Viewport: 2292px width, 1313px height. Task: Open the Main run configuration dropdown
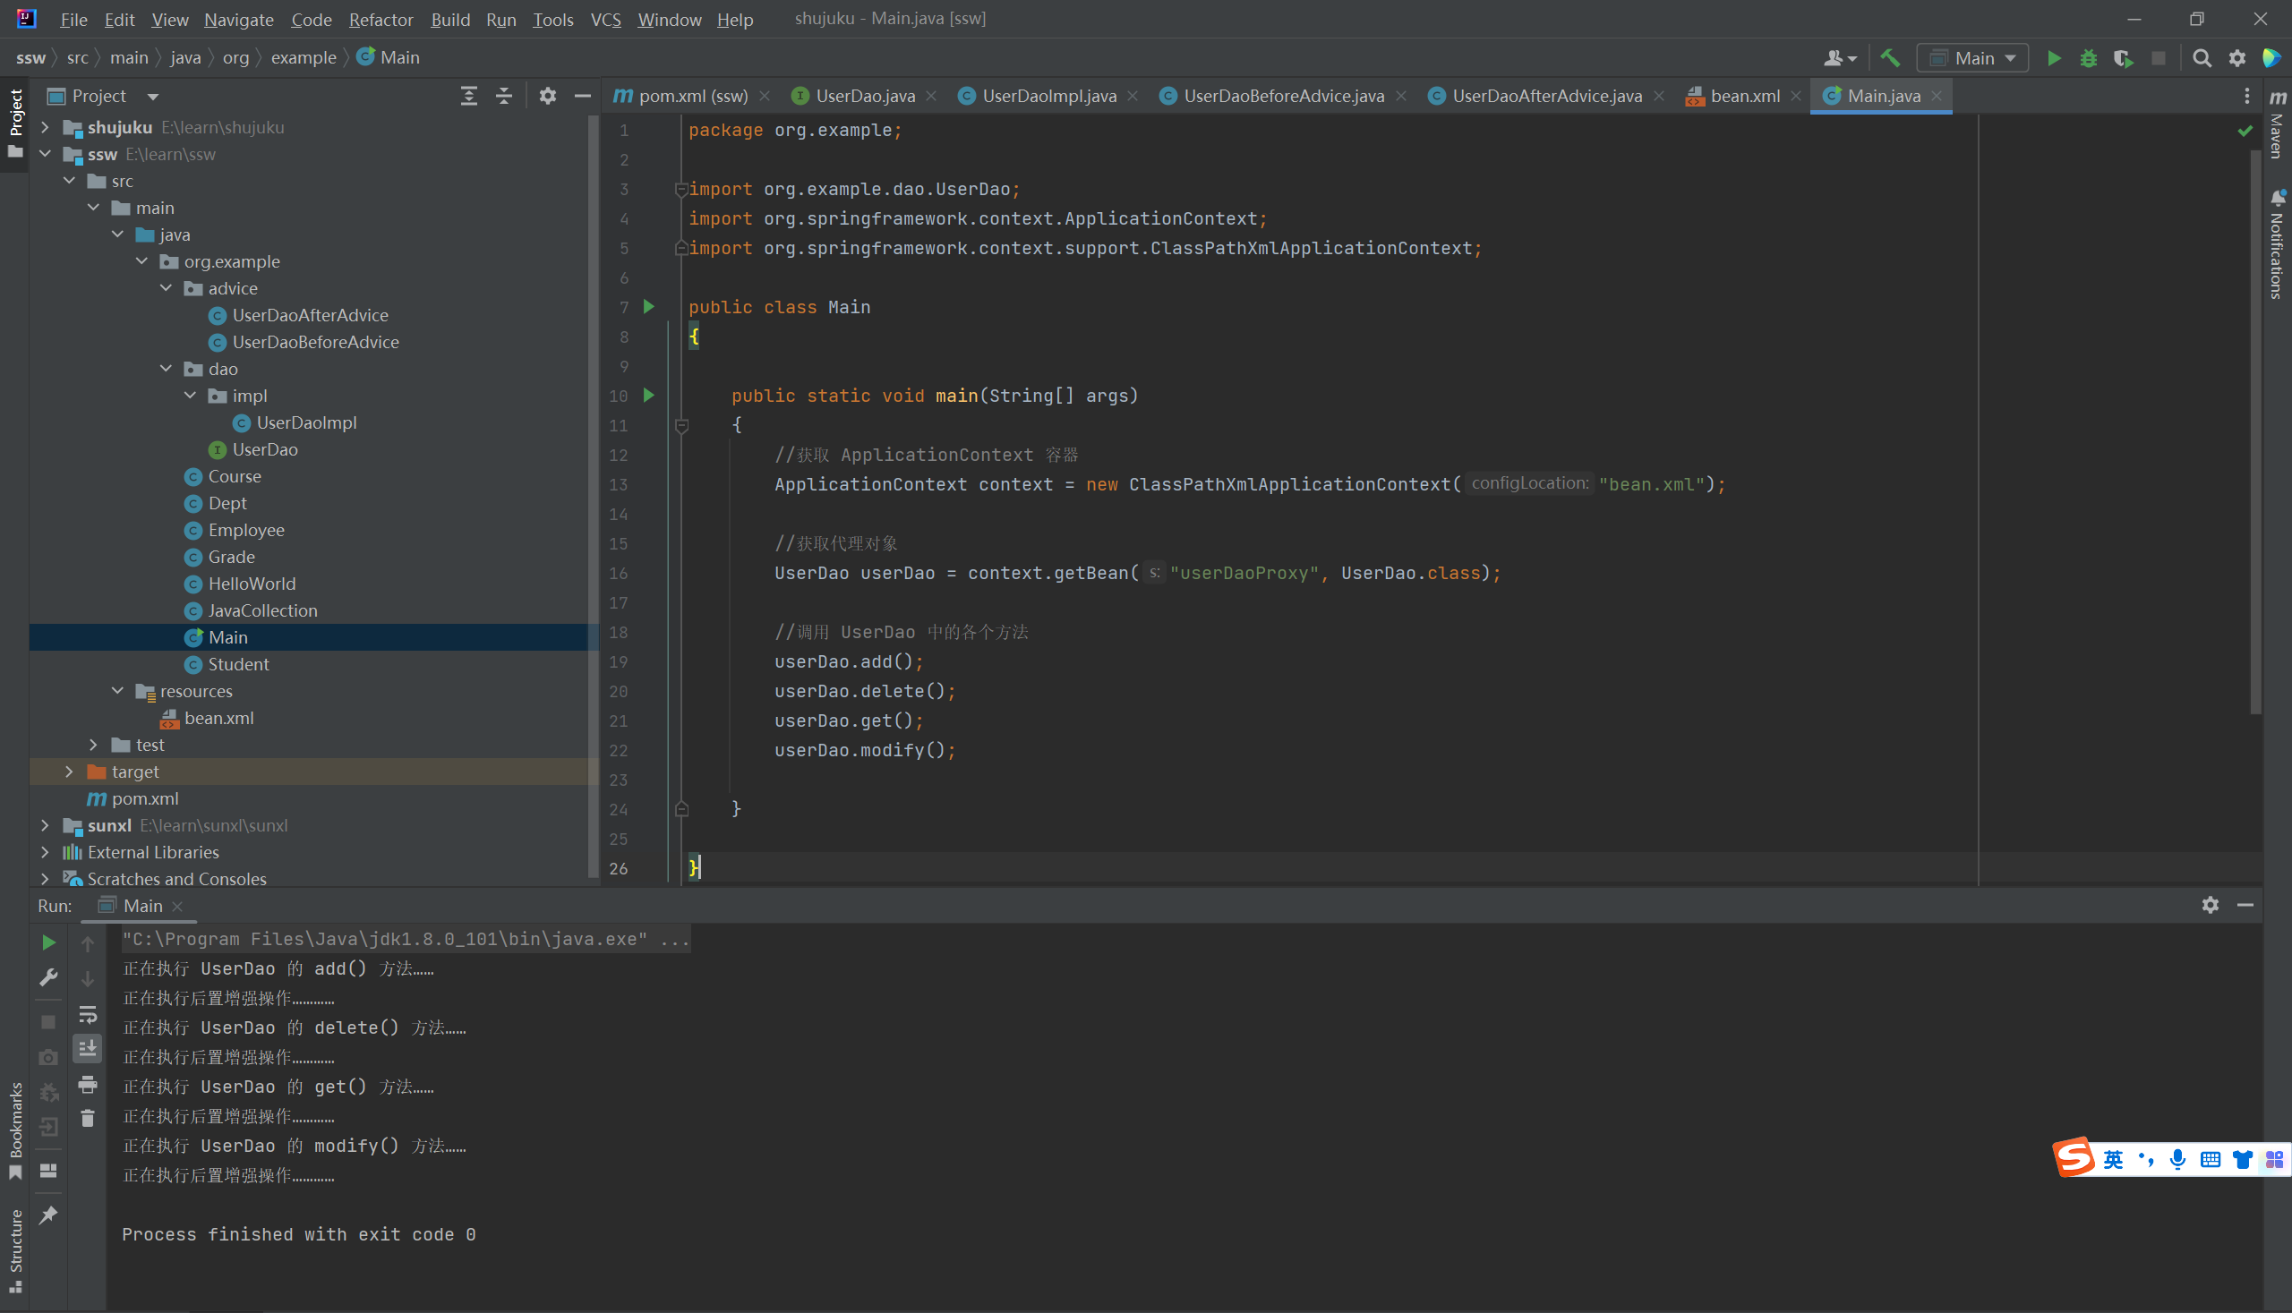[x=1972, y=58]
